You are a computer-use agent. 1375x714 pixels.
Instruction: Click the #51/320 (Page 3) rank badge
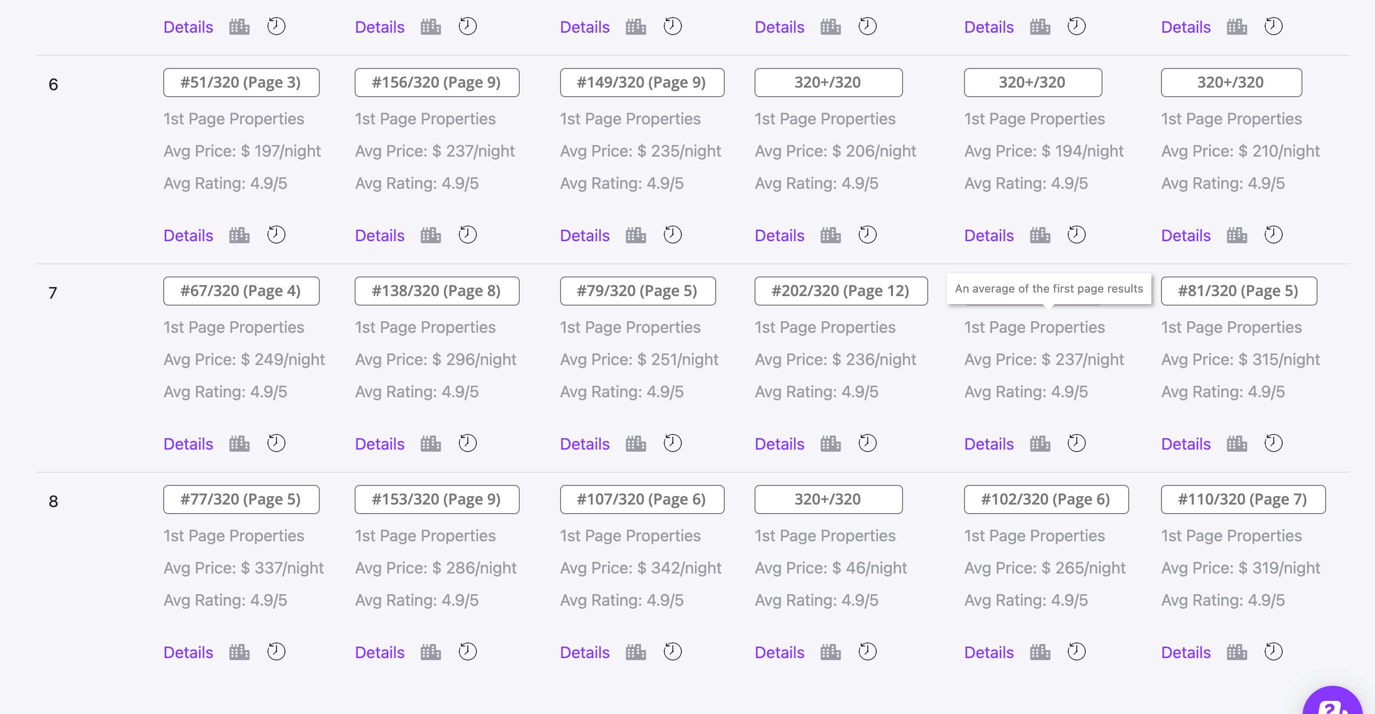tap(241, 82)
